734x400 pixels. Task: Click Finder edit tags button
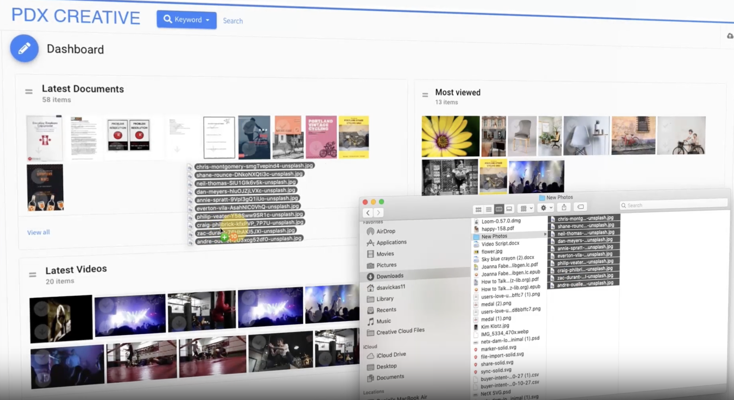(580, 207)
